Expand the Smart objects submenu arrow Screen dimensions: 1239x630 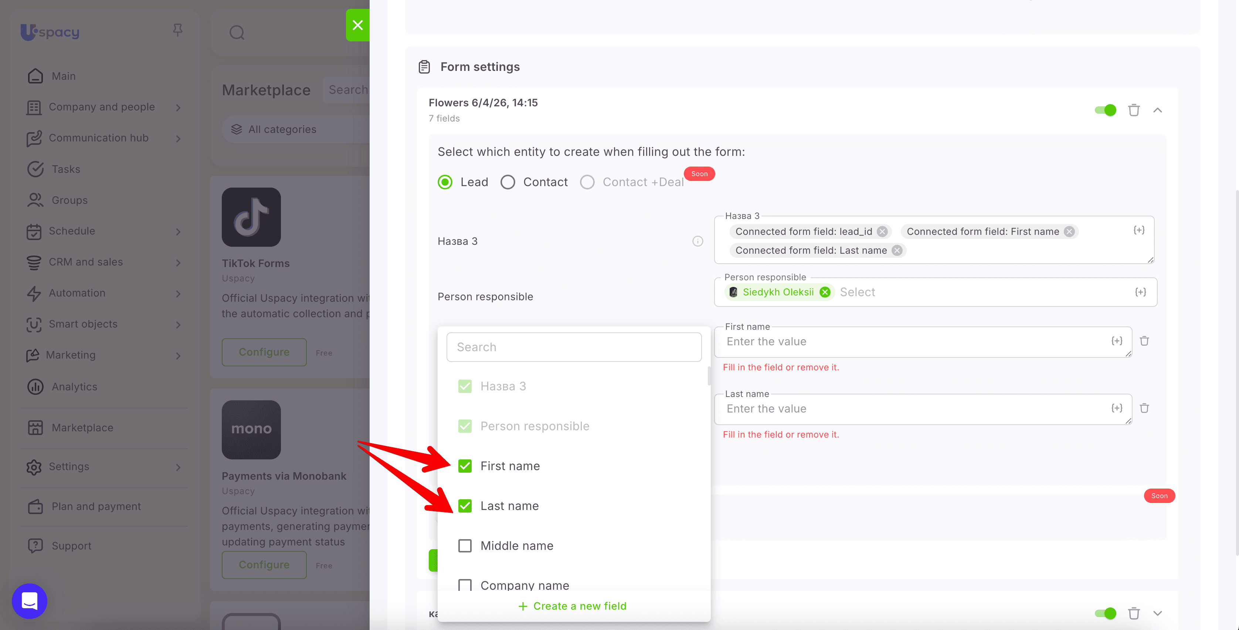click(179, 325)
